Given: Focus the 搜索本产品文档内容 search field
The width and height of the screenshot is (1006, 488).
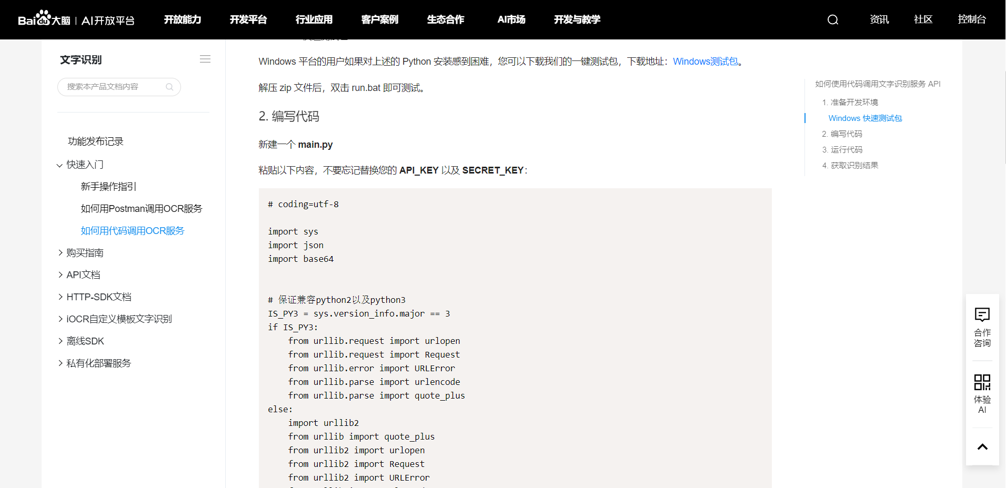Looking at the screenshot, I should tap(119, 87).
